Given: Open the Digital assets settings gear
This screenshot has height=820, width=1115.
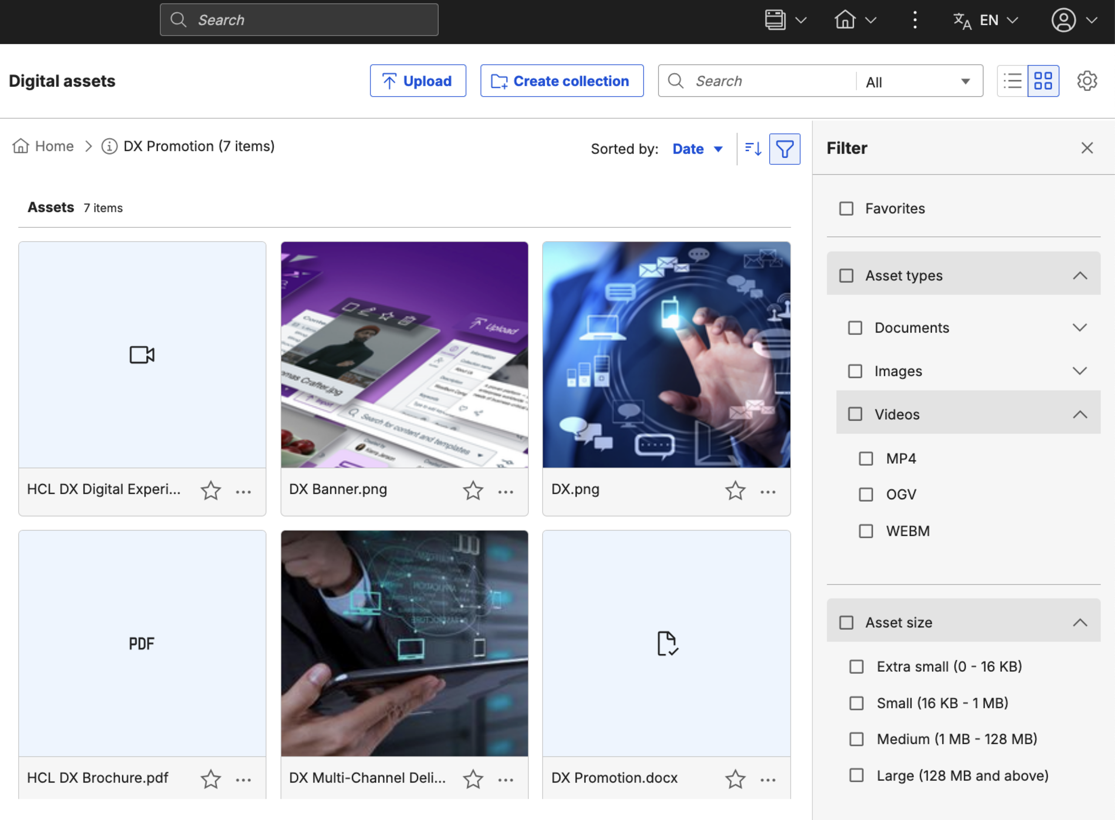Looking at the screenshot, I should click(1087, 81).
